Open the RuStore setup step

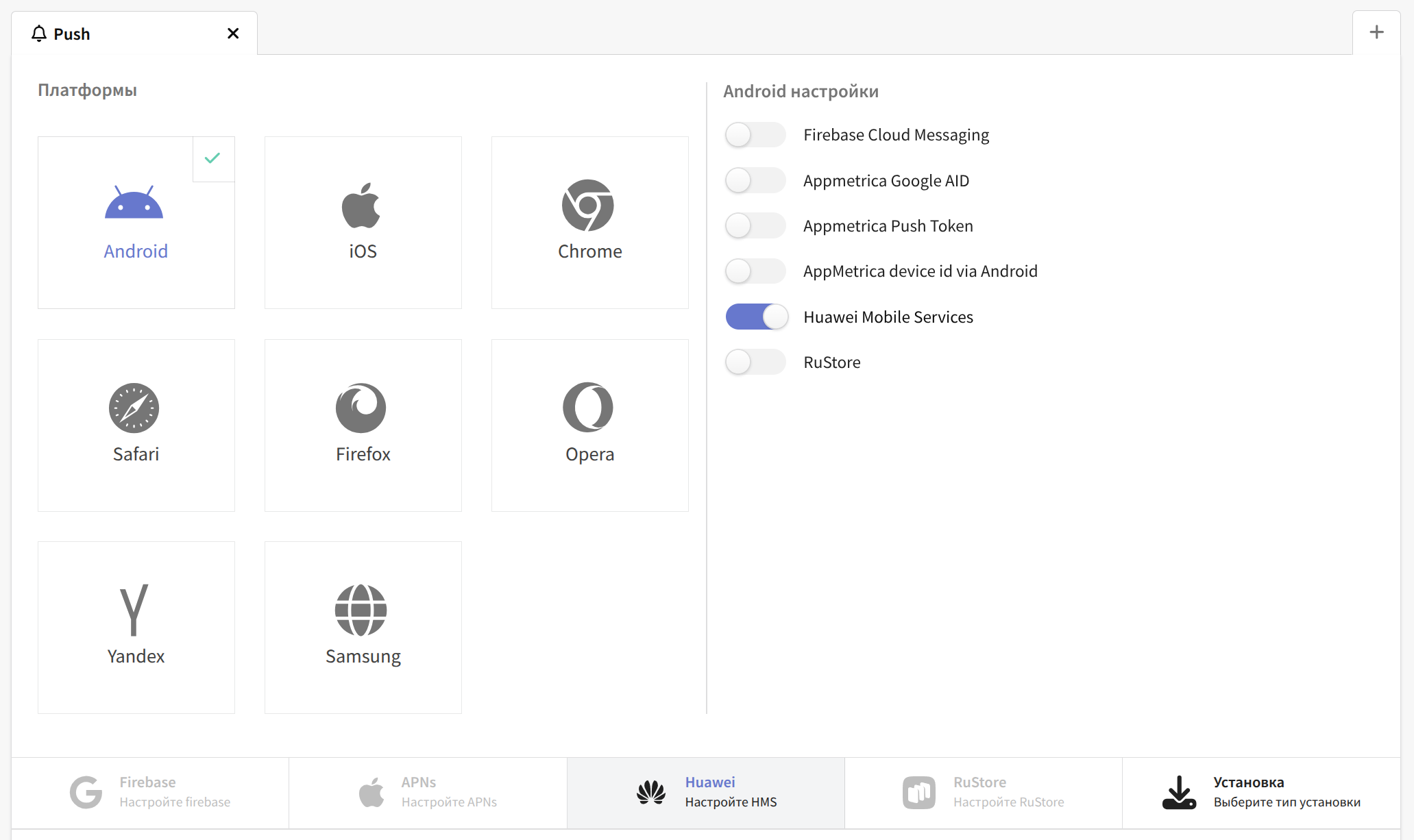tap(983, 793)
